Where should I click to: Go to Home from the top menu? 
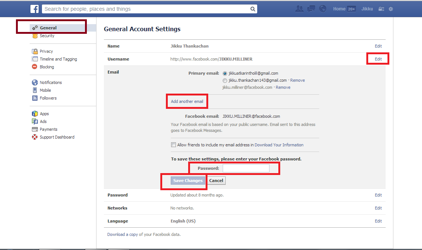(339, 8)
